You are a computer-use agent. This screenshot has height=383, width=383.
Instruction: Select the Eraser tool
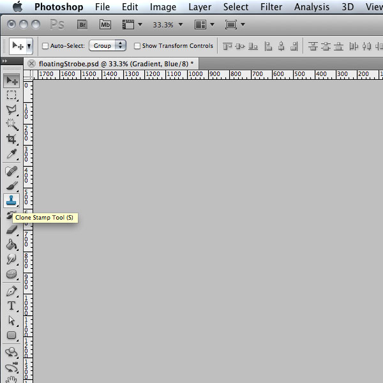point(11,230)
